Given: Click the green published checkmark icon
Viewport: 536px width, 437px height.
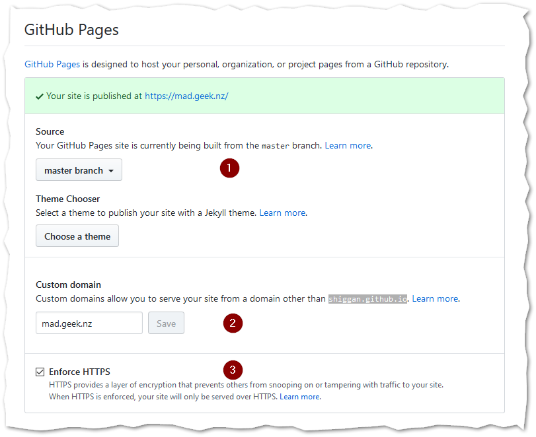Looking at the screenshot, I should 40,96.
